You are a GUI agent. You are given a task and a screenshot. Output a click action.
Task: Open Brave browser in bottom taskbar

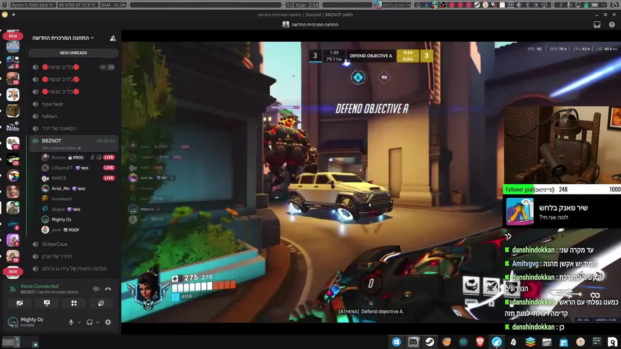click(x=480, y=342)
